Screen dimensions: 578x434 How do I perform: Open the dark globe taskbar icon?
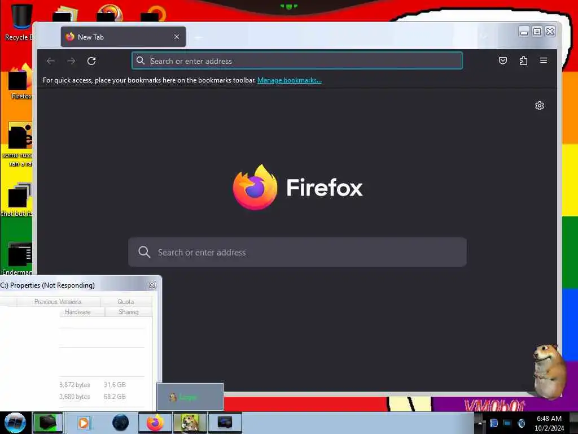120,423
